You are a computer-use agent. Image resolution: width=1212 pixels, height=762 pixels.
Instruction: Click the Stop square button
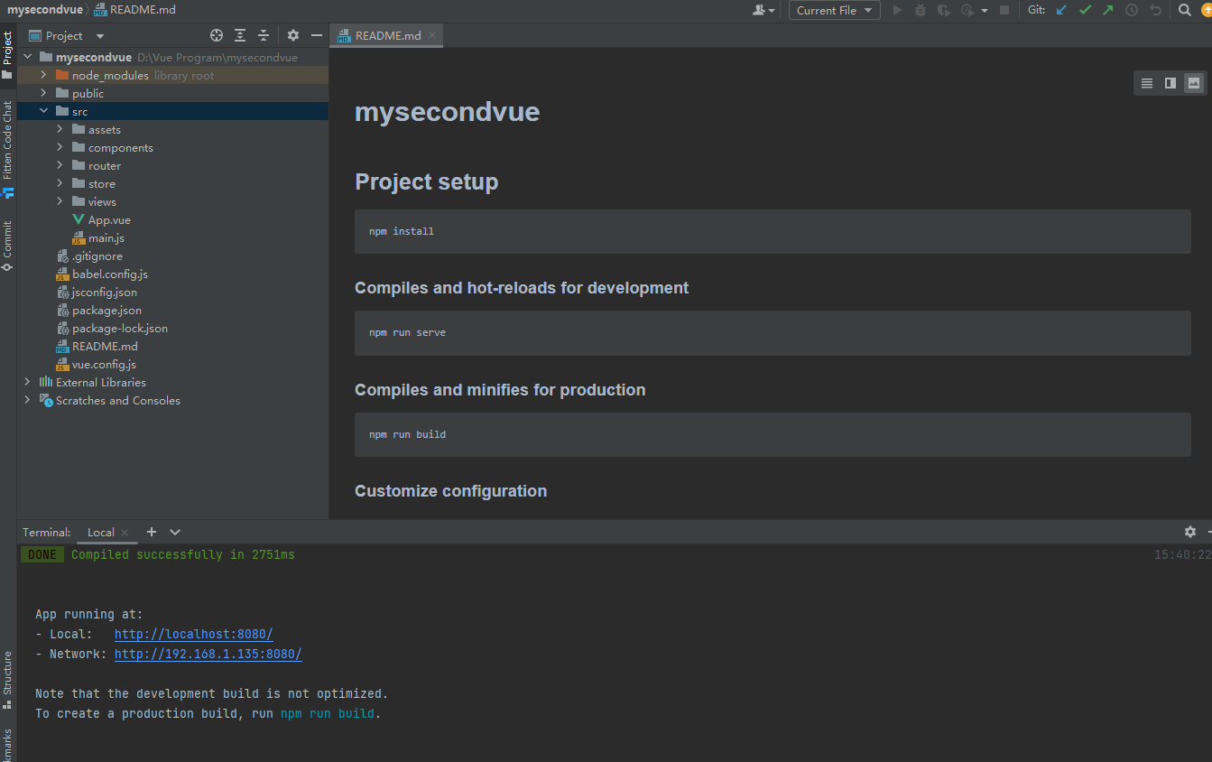(1004, 10)
